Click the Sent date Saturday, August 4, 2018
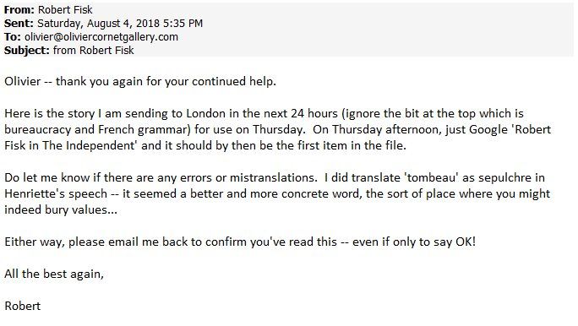The height and width of the screenshot is (326, 578). click(98, 24)
